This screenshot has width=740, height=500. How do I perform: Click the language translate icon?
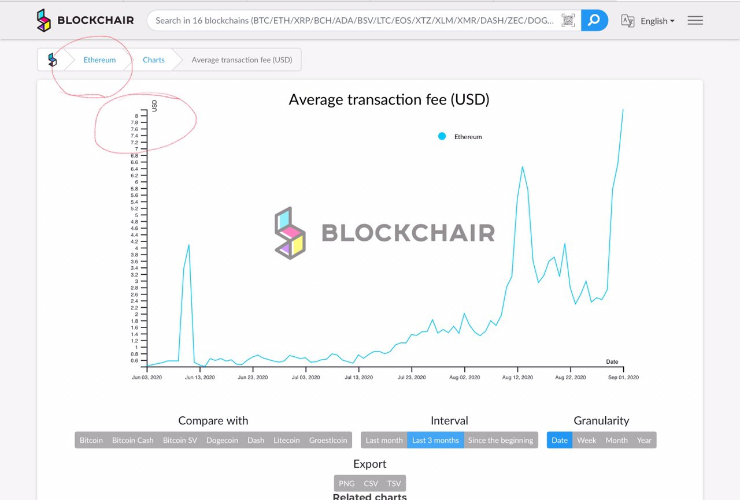coord(627,21)
